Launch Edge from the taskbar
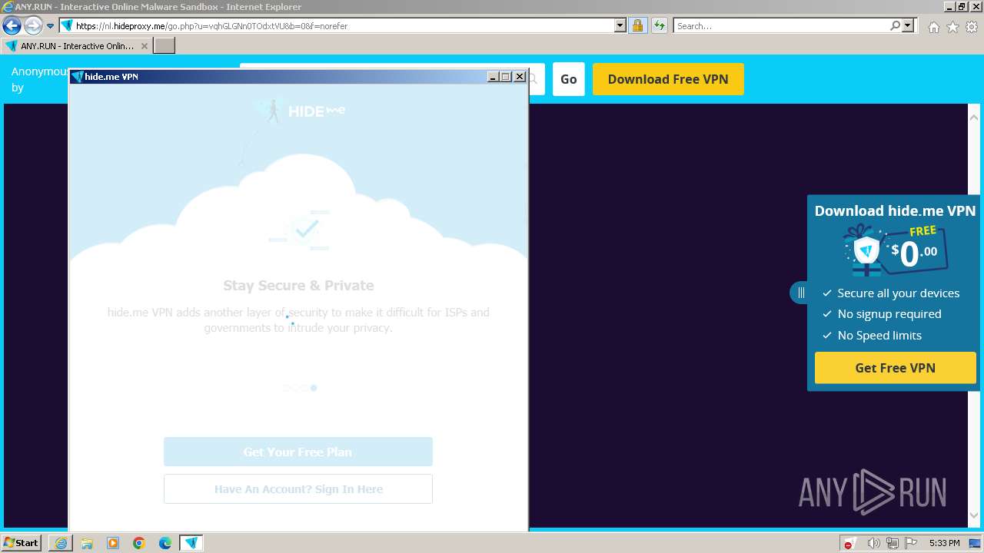The width and height of the screenshot is (984, 553). (x=165, y=543)
